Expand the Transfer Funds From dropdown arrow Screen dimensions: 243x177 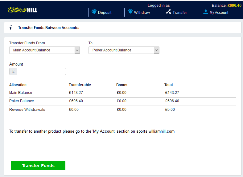click(77, 50)
